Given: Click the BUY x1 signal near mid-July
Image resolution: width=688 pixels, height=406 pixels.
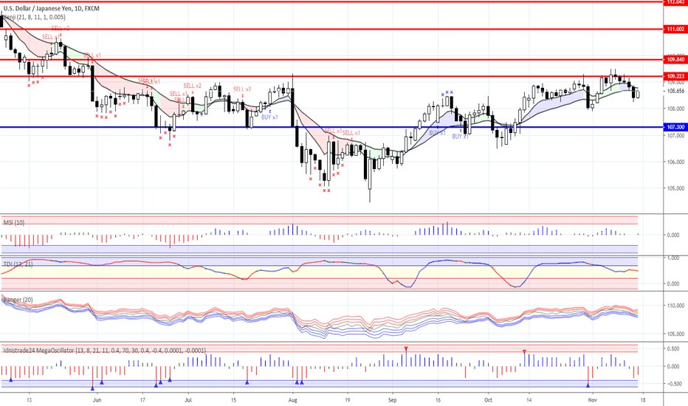Looking at the screenshot, I should point(269,117).
